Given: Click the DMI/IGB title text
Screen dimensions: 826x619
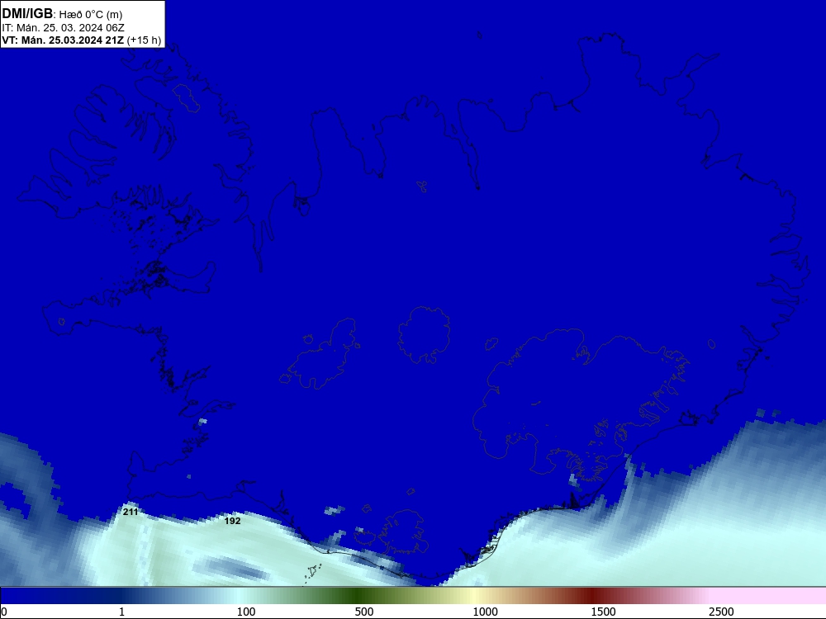Looking at the screenshot, I should click(x=27, y=14).
